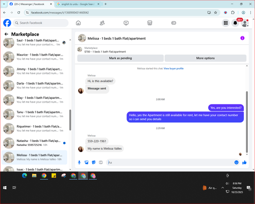Open Isaac's conversation

pos(35,169)
